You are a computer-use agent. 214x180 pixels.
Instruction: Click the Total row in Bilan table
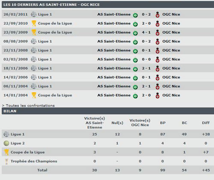pyautogui.click(x=108, y=170)
